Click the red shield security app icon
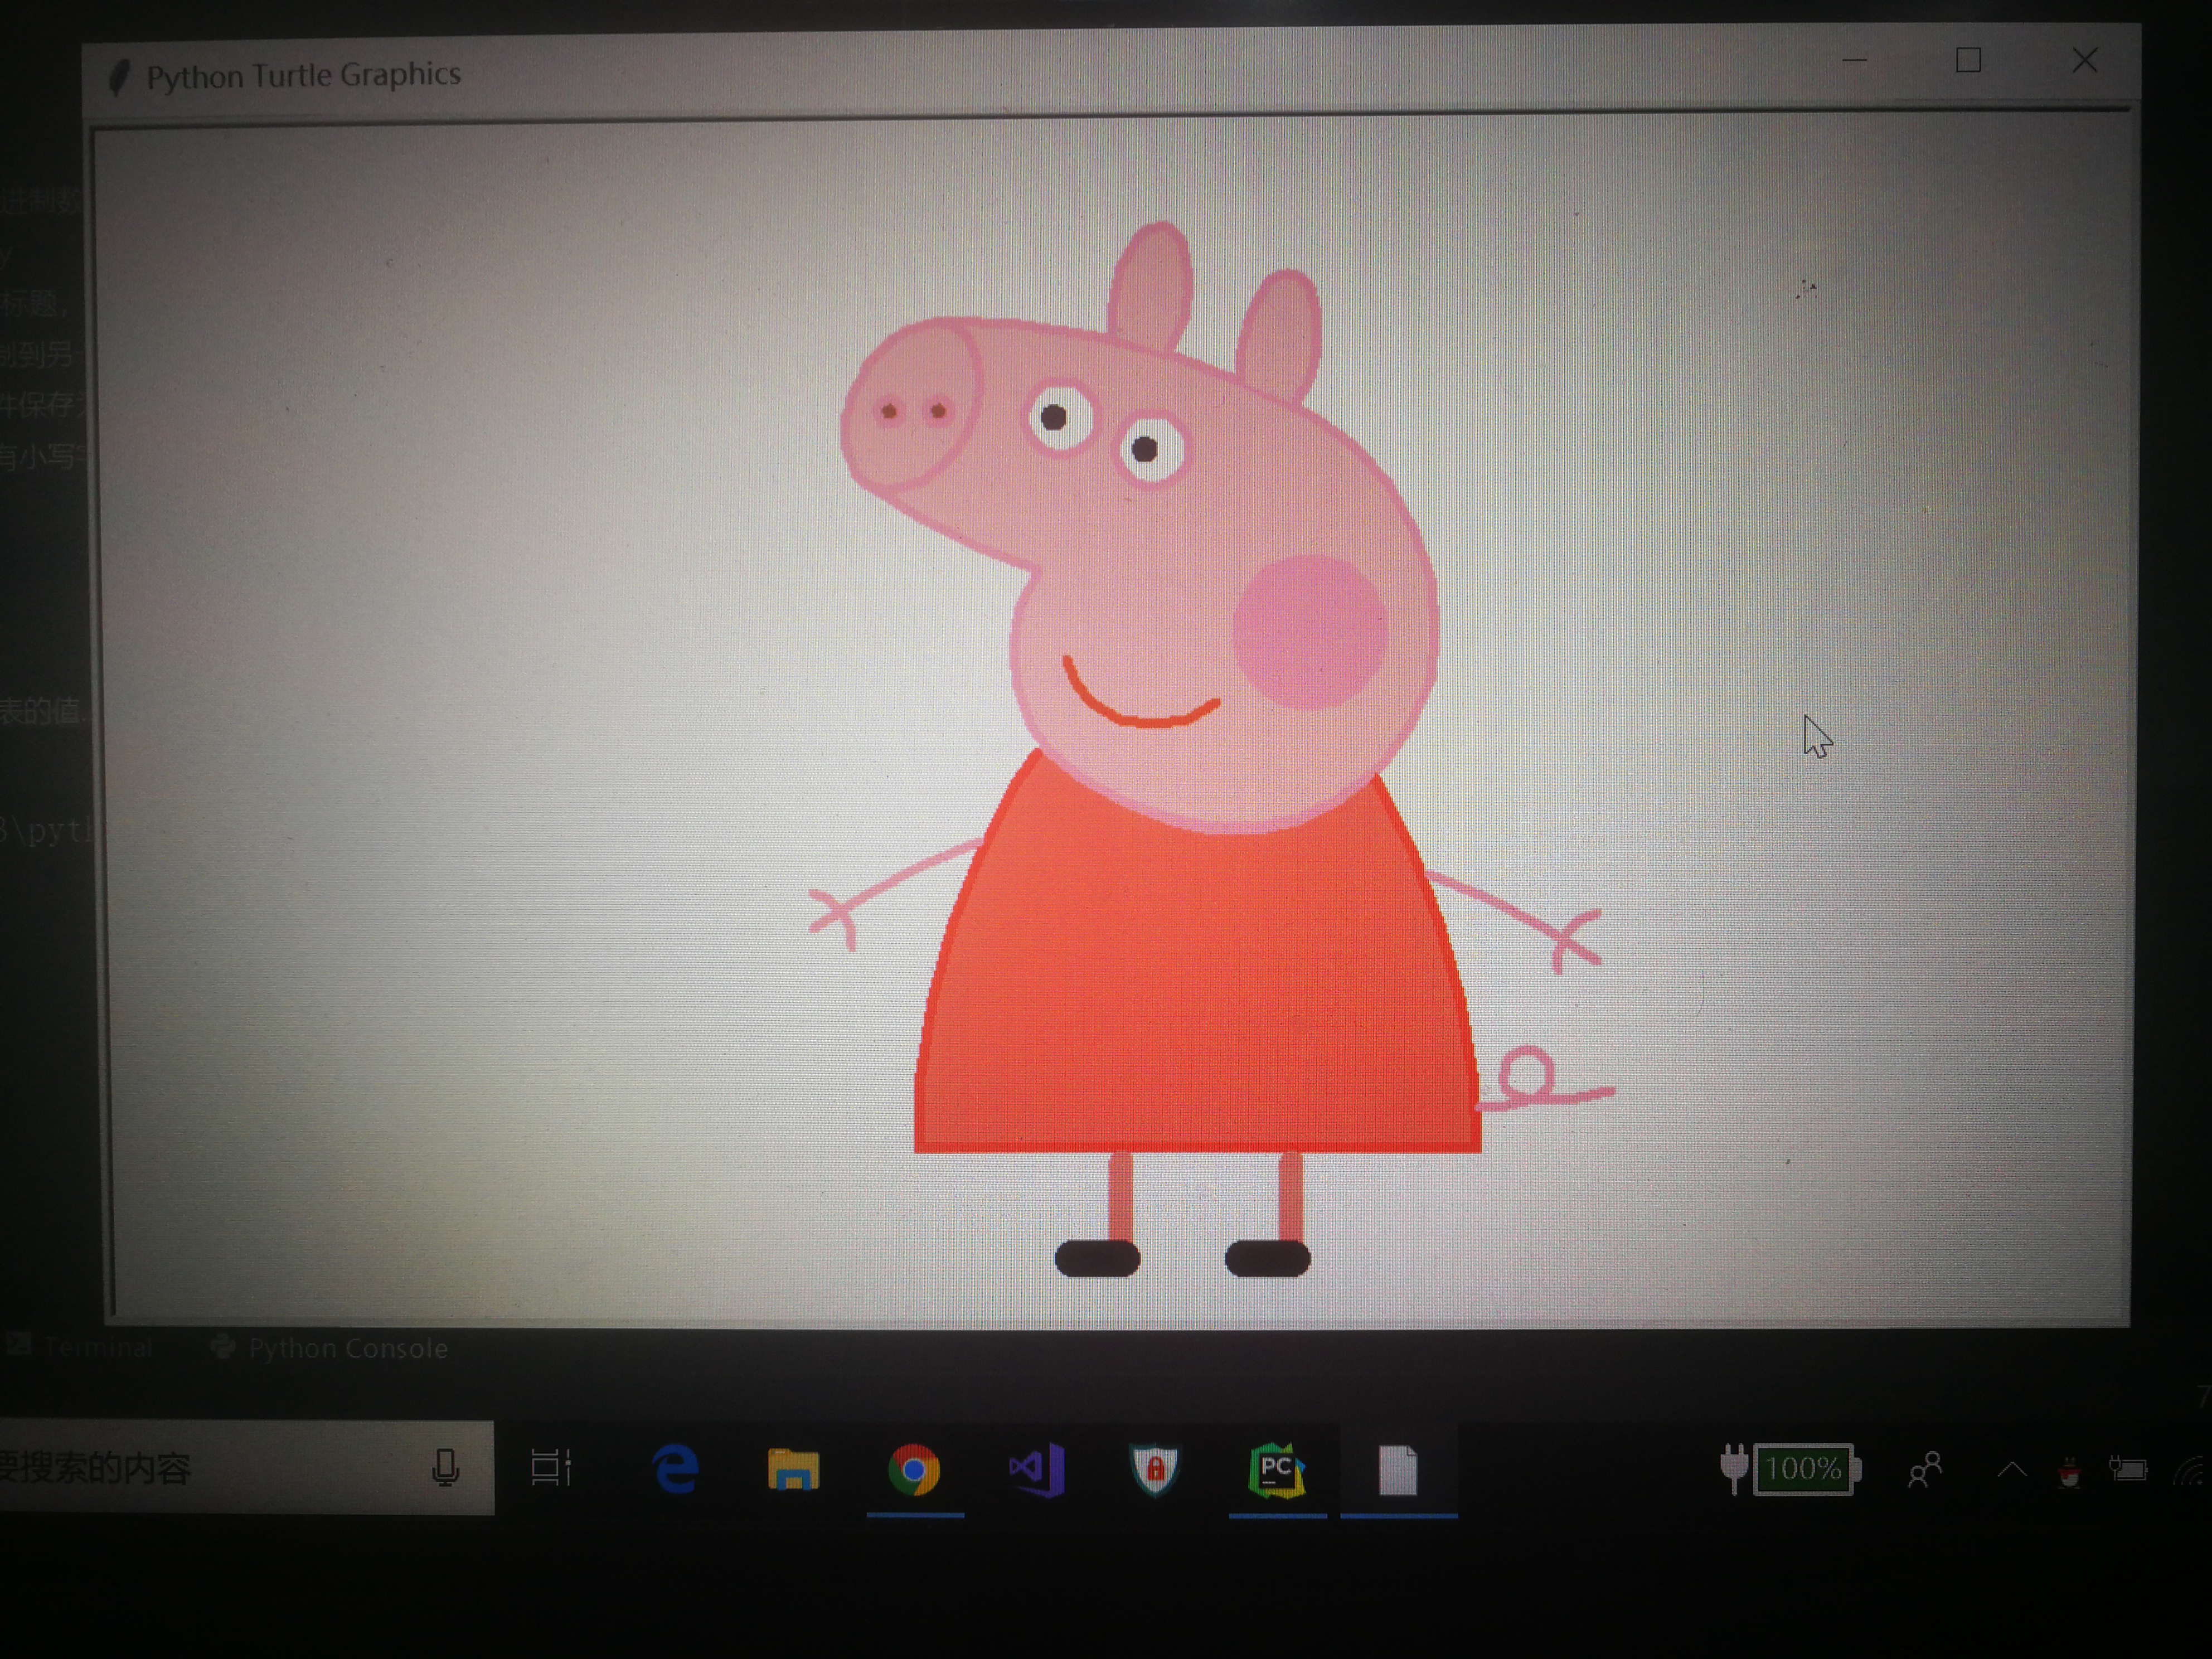 click(x=1155, y=1470)
